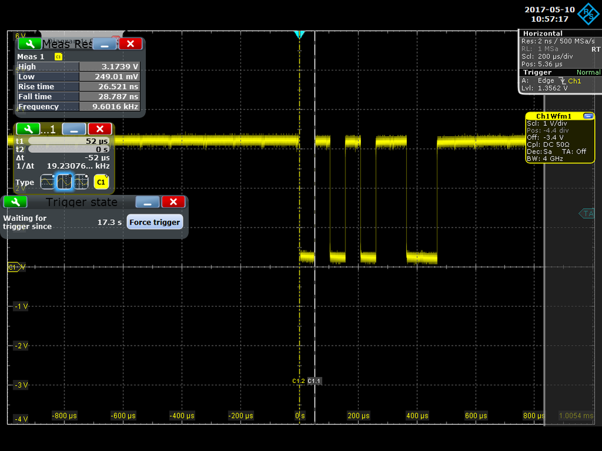Click the Δt -52 µs readout
This screenshot has width=602, height=451.
coord(63,158)
